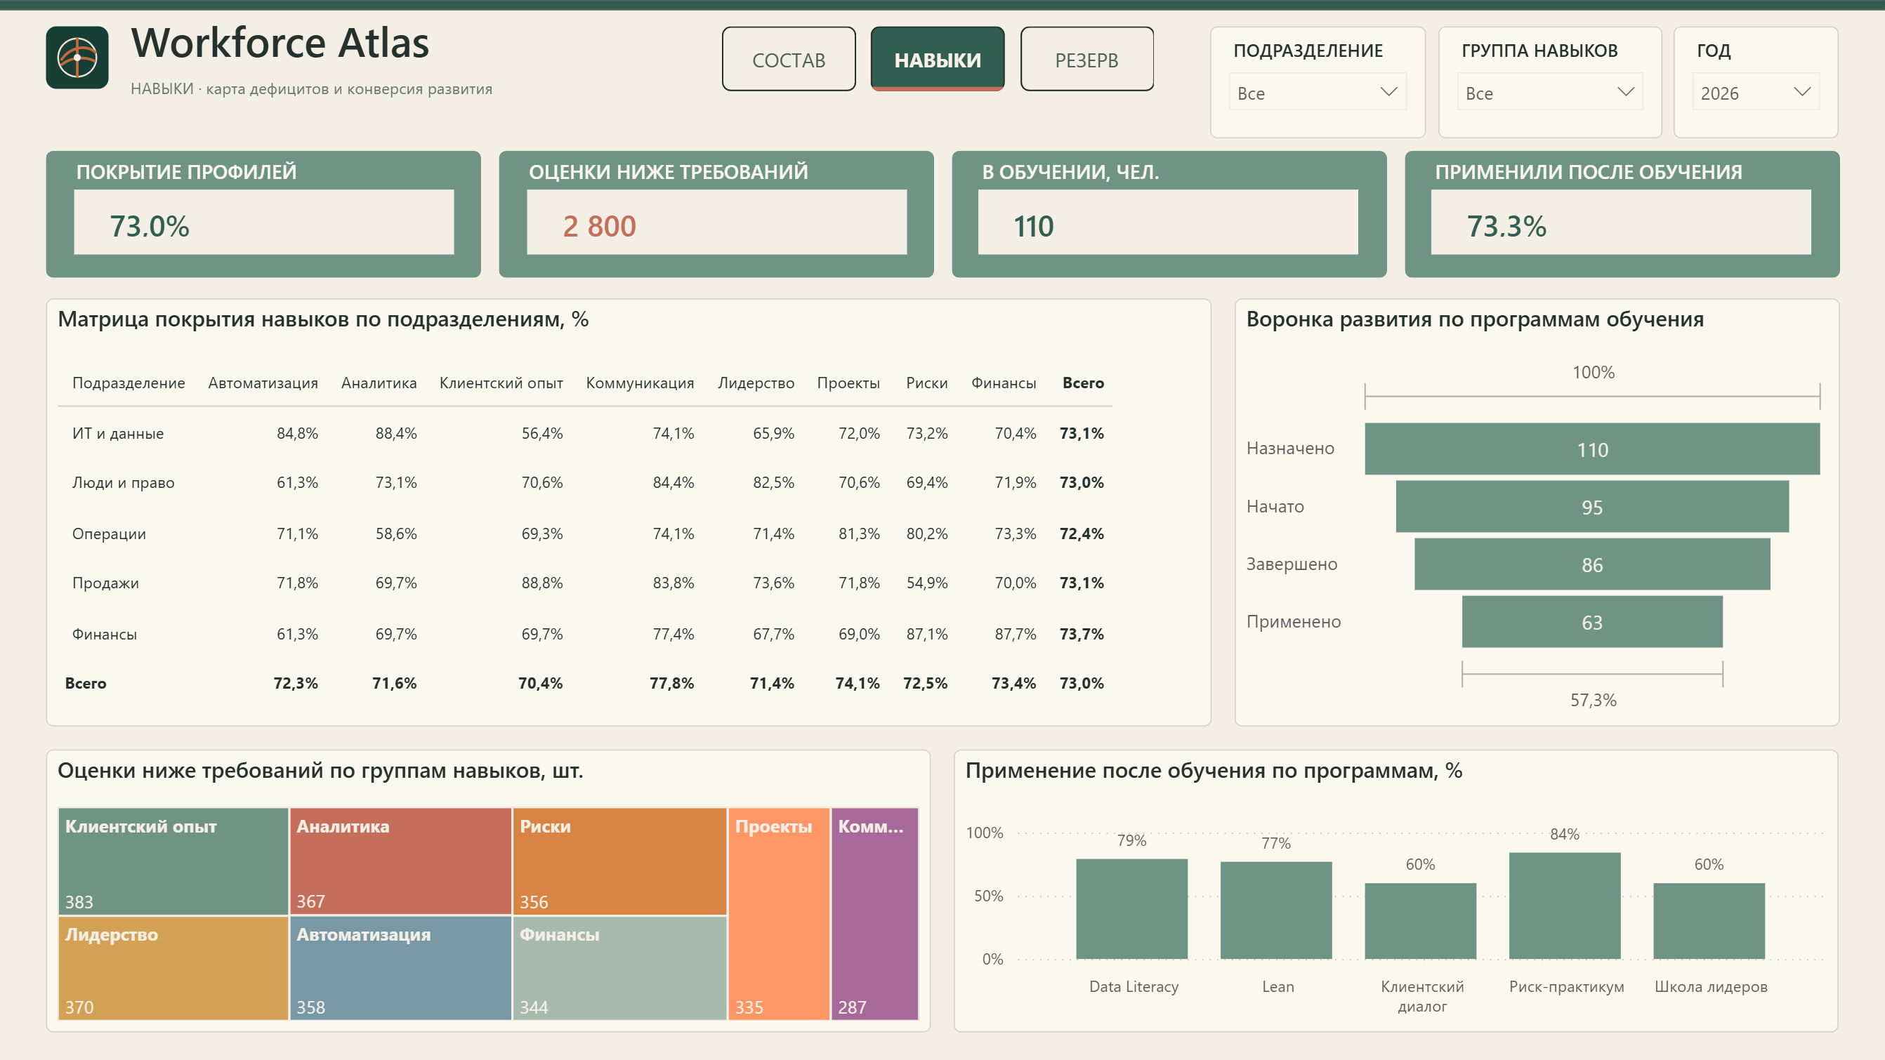Viewport: 1885px width, 1060px height.
Task: Select the Аналитика treemap block
Action: pyautogui.click(x=400, y=861)
